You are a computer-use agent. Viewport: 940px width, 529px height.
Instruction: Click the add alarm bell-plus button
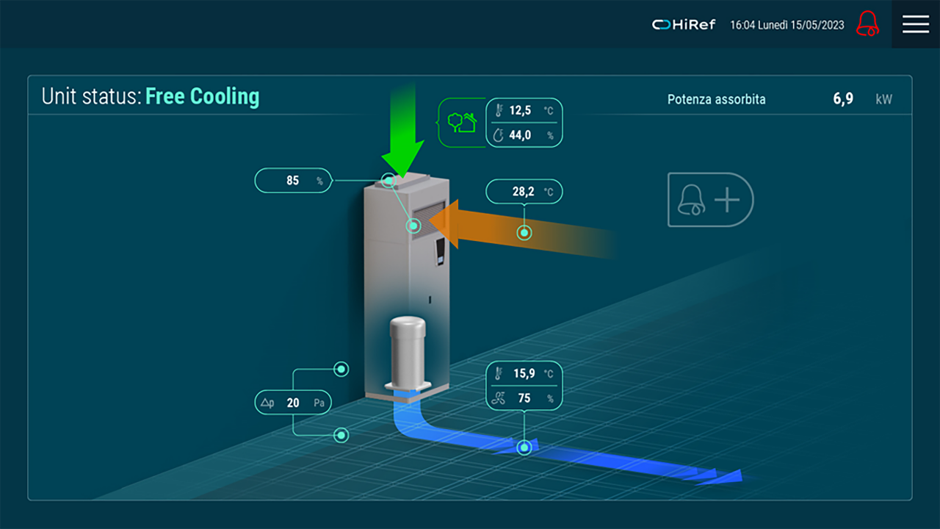point(710,199)
